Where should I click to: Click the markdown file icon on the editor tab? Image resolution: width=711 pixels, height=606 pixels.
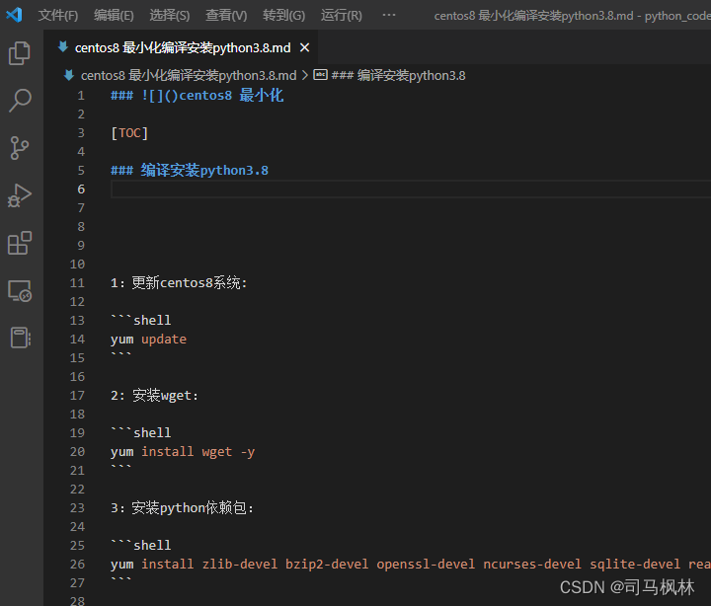click(63, 47)
